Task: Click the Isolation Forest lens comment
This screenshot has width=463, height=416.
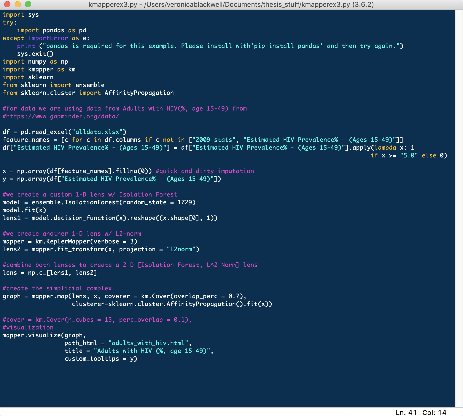Action: pos(90,195)
